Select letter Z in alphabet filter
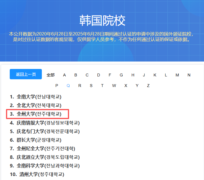This screenshot has height=180, width=204. point(148,86)
